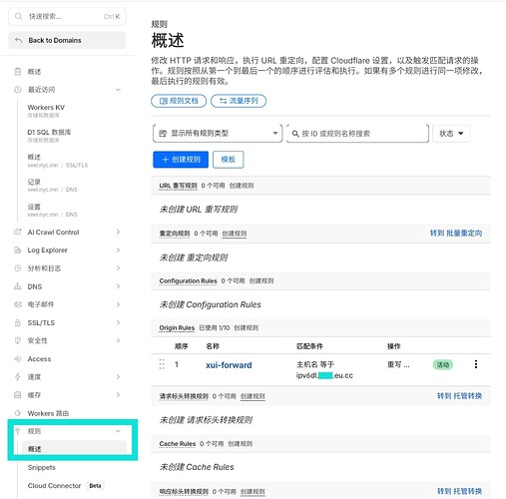506x499 pixels.
Task: Grab the drag handle of xui-forward row
Action: click(x=162, y=364)
